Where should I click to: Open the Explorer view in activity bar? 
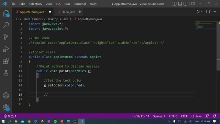(x=6, y=13)
